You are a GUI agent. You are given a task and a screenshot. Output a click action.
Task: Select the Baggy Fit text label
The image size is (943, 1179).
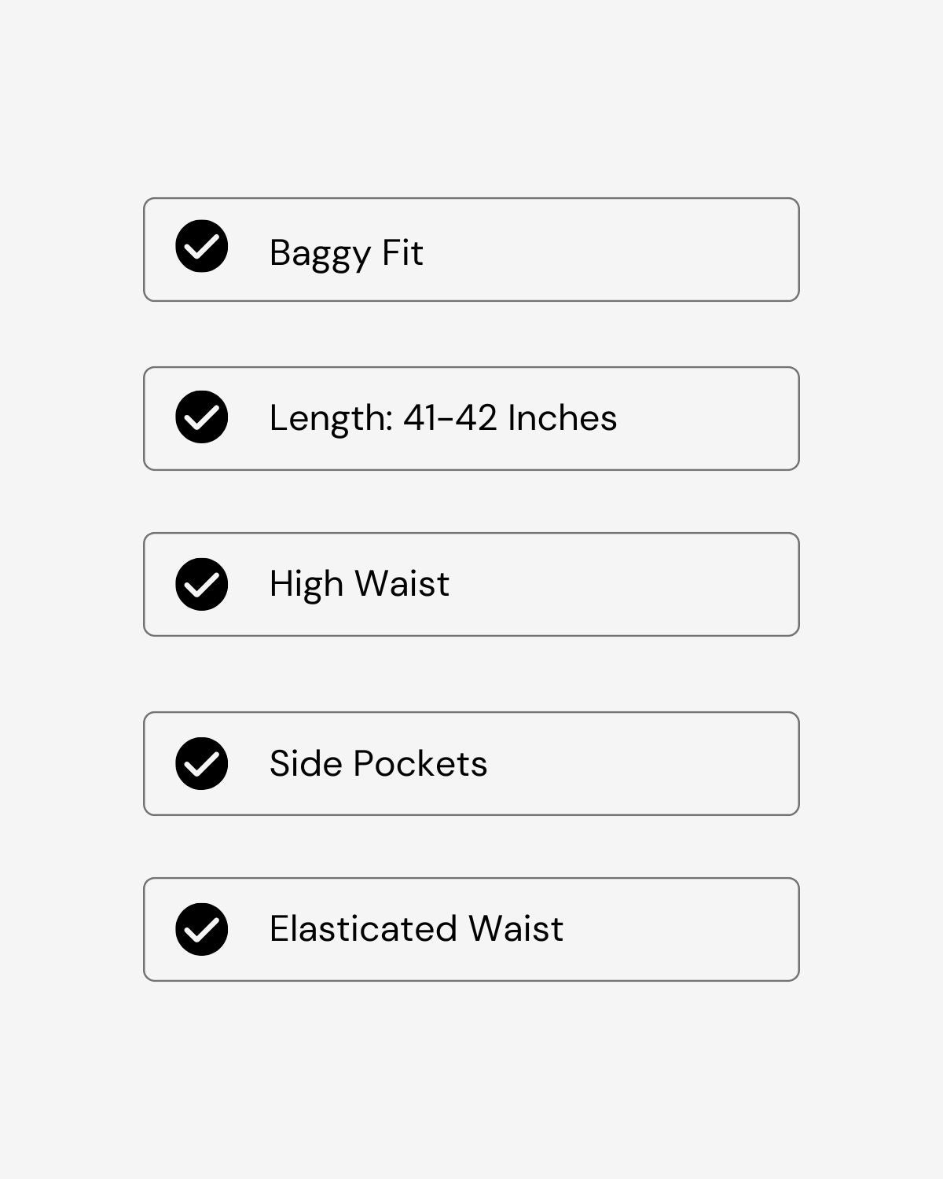[346, 252]
